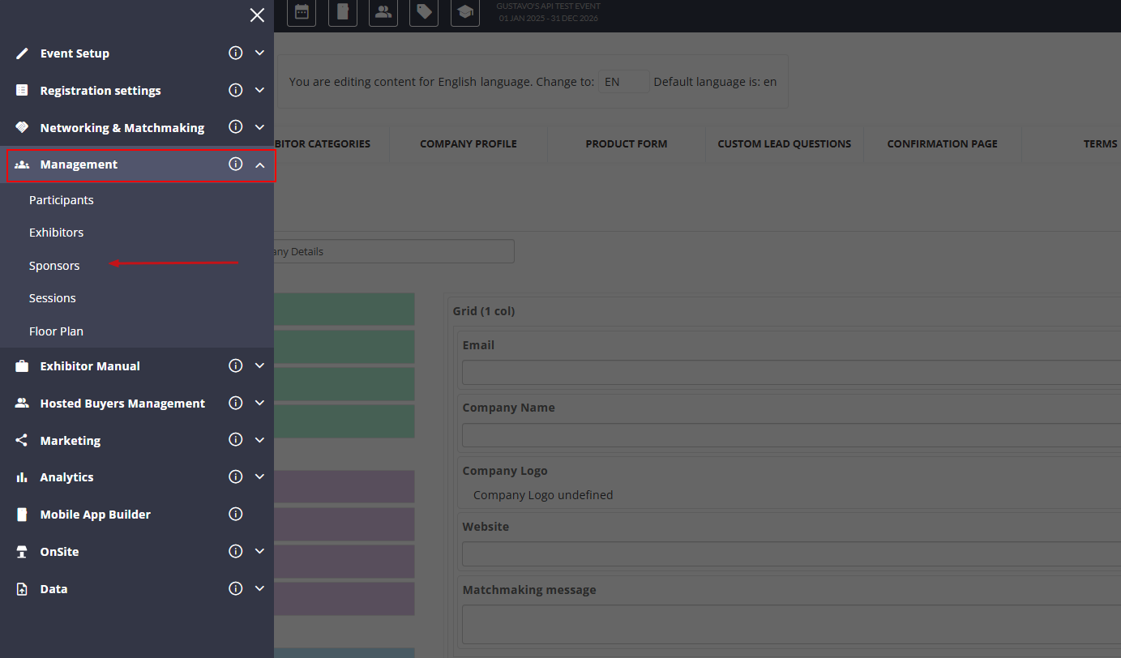This screenshot has width=1121, height=658.
Task: Show info for Analytics menu item
Action: coord(236,477)
